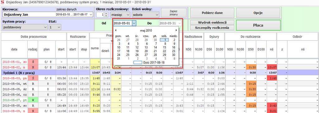Click Szczegóły rozliczenia button
The image size is (319, 113).
212,27
